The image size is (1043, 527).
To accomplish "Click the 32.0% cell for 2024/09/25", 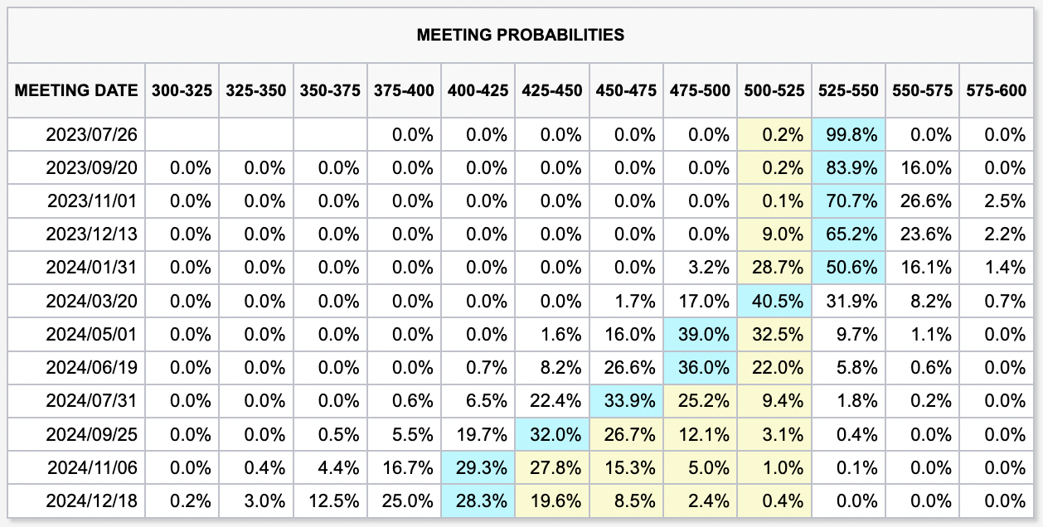I will pyautogui.click(x=552, y=434).
